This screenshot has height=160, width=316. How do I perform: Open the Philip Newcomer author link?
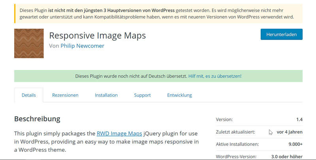tap(83, 46)
